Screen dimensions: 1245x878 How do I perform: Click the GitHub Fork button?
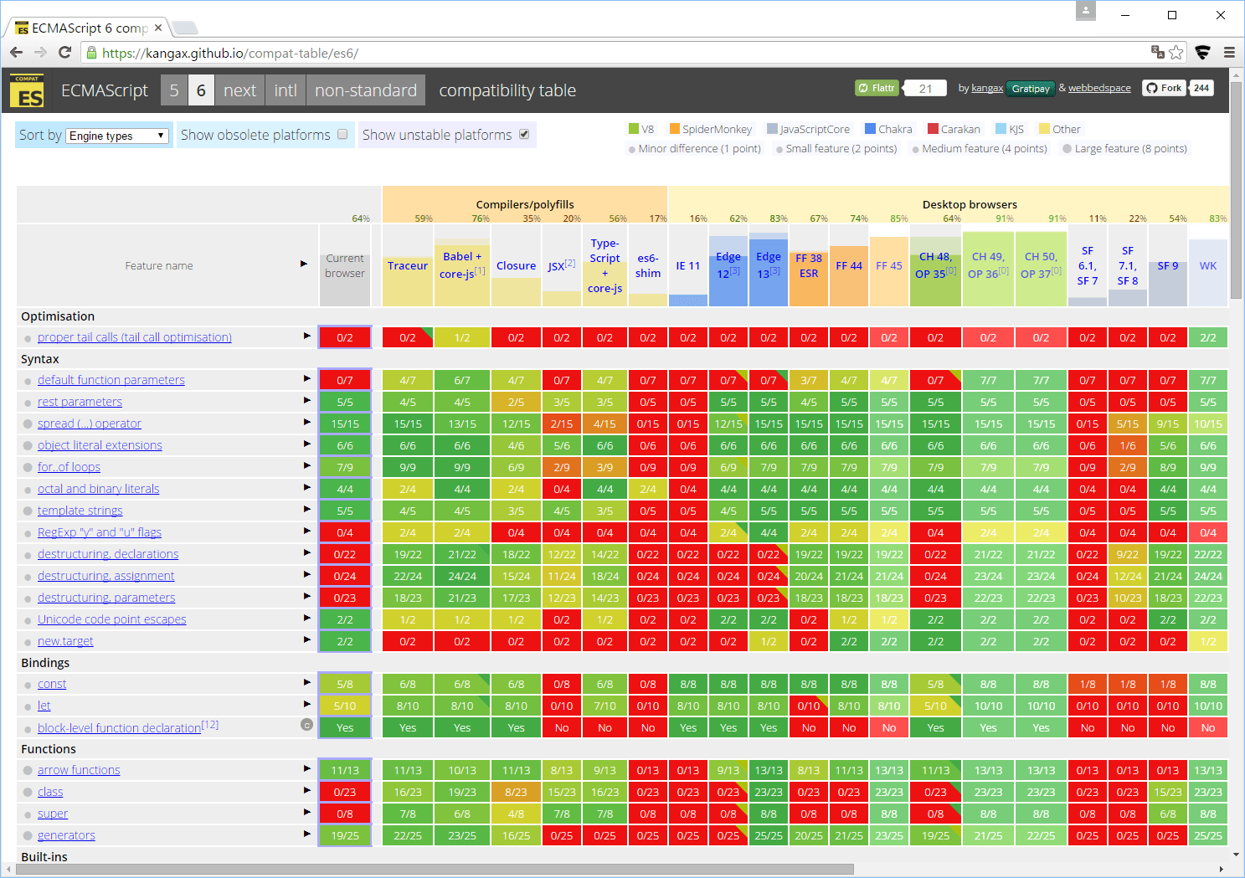click(x=1164, y=88)
